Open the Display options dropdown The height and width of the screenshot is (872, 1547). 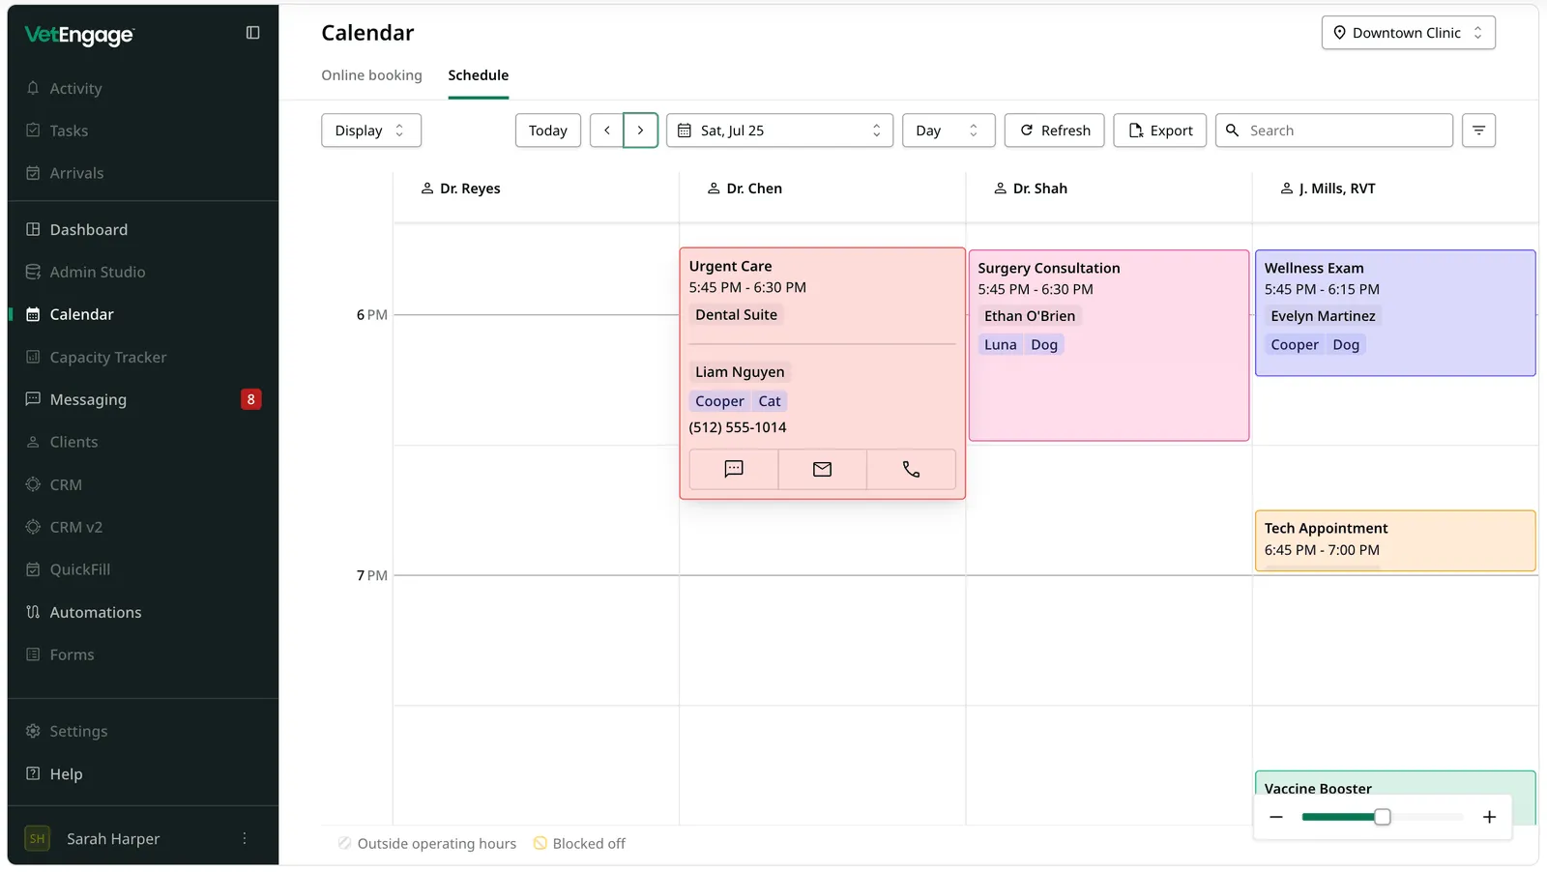pyautogui.click(x=371, y=131)
